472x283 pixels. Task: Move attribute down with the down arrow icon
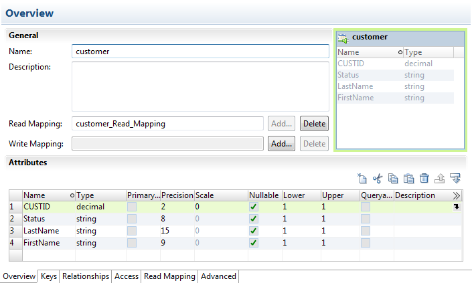coord(456,179)
